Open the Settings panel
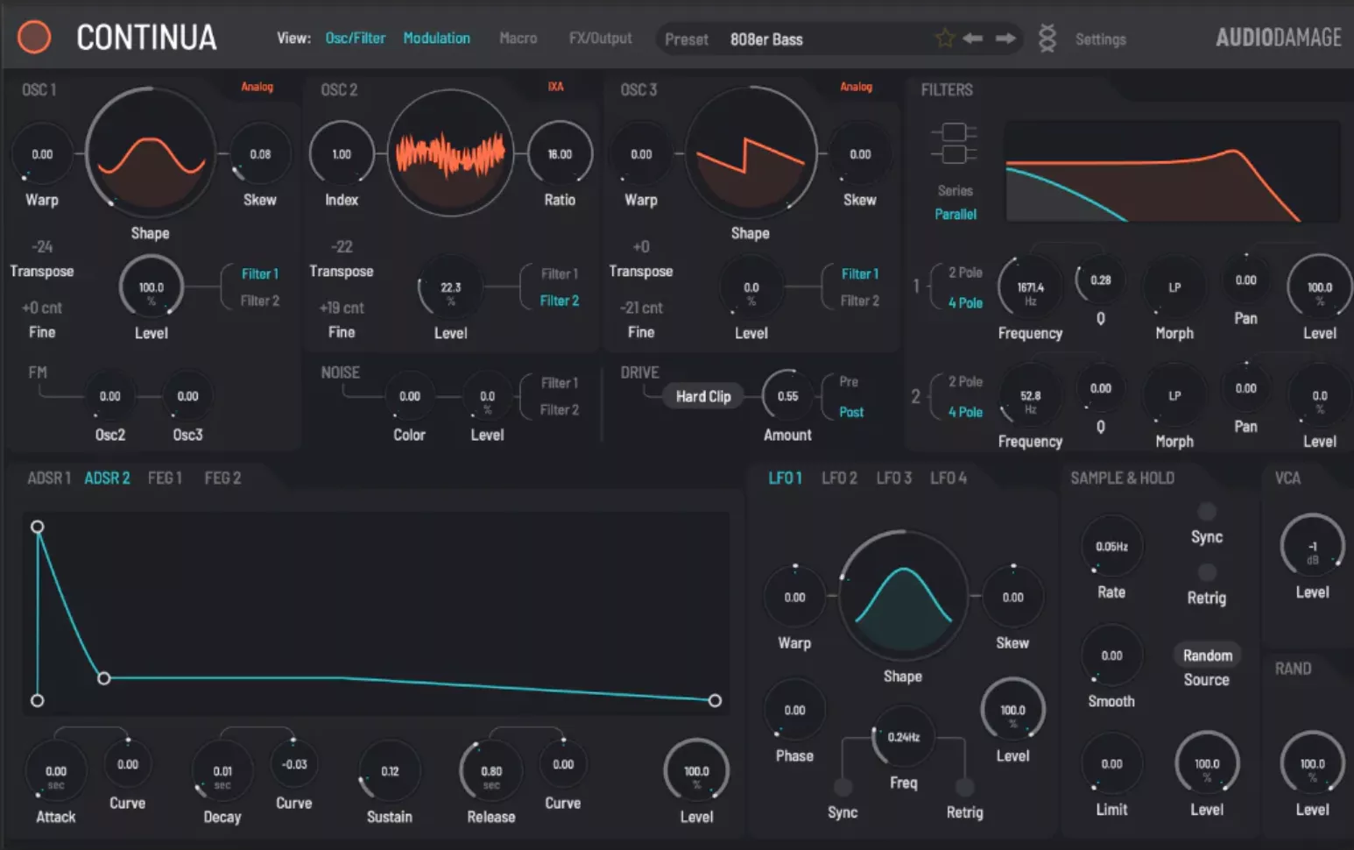 pos(1100,39)
